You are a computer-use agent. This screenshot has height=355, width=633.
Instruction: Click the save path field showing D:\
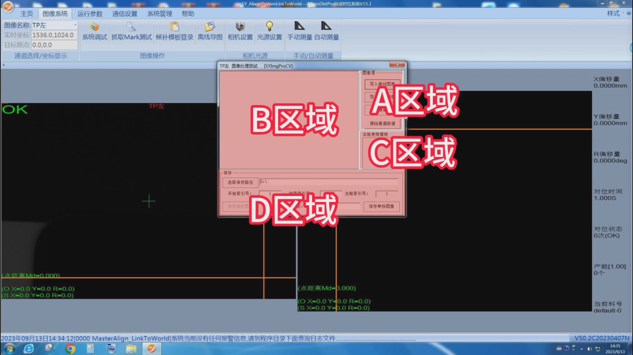(x=328, y=181)
